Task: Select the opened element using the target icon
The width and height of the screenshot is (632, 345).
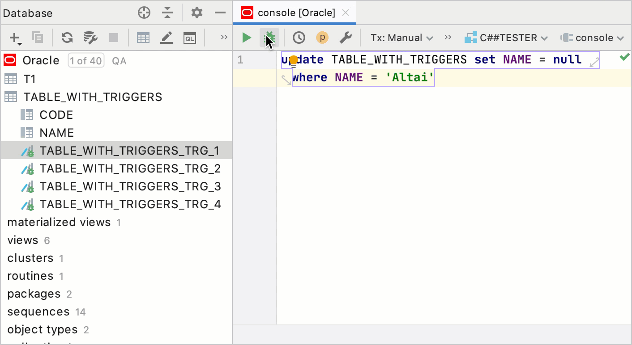Action: pos(144,13)
